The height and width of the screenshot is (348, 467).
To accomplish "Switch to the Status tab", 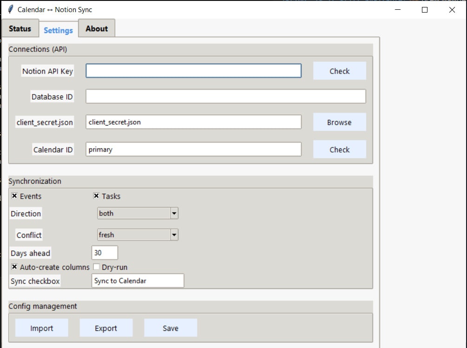I will point(20,29).
